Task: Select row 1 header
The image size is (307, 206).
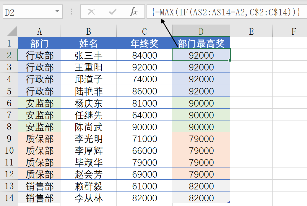Action: 9,43
